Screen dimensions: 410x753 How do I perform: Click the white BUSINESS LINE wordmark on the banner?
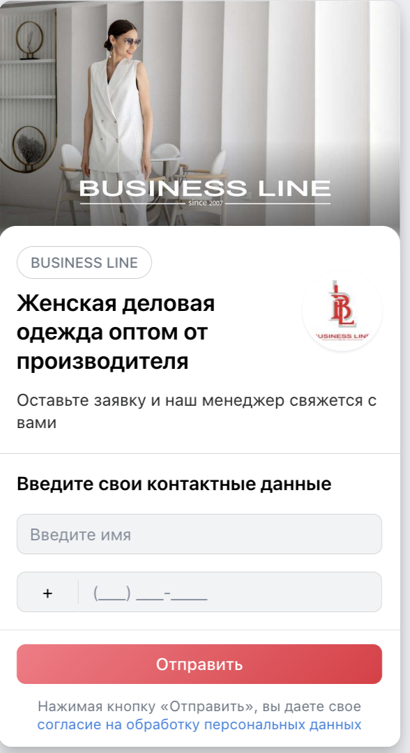pos(205,188)
